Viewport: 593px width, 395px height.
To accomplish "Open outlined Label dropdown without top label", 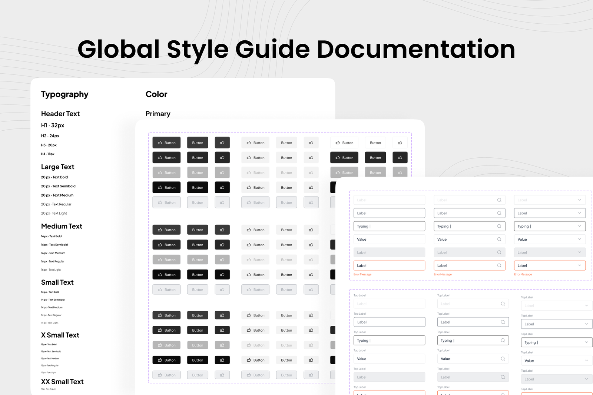I will point(550,213).
